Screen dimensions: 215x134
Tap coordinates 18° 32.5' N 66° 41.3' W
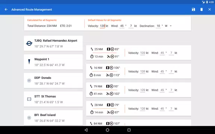(49, 65)
